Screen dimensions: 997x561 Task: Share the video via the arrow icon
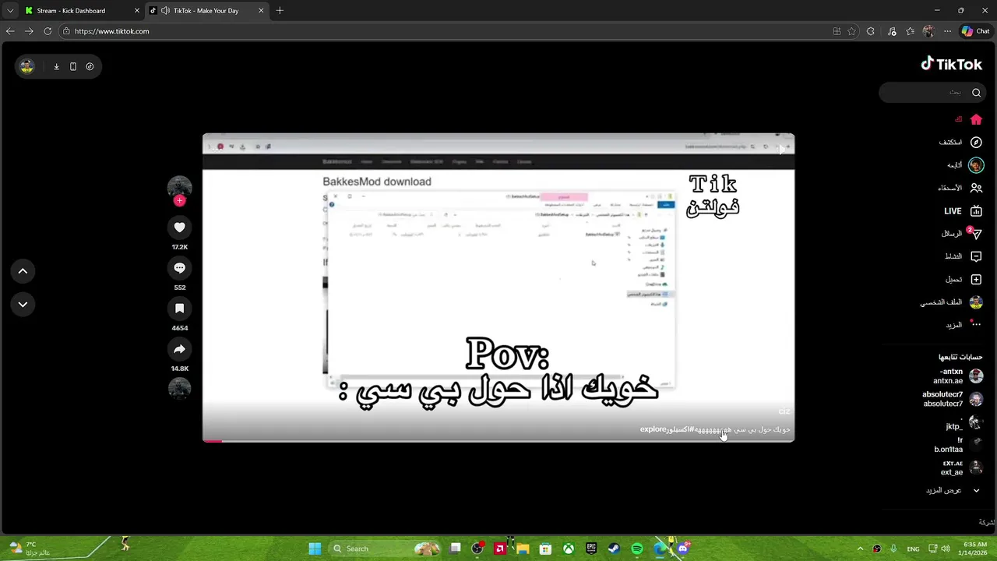tap(179, 349)
